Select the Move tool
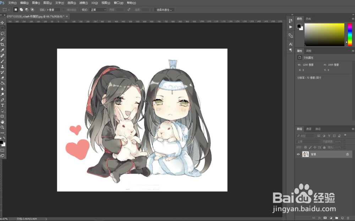 [2, 23]
